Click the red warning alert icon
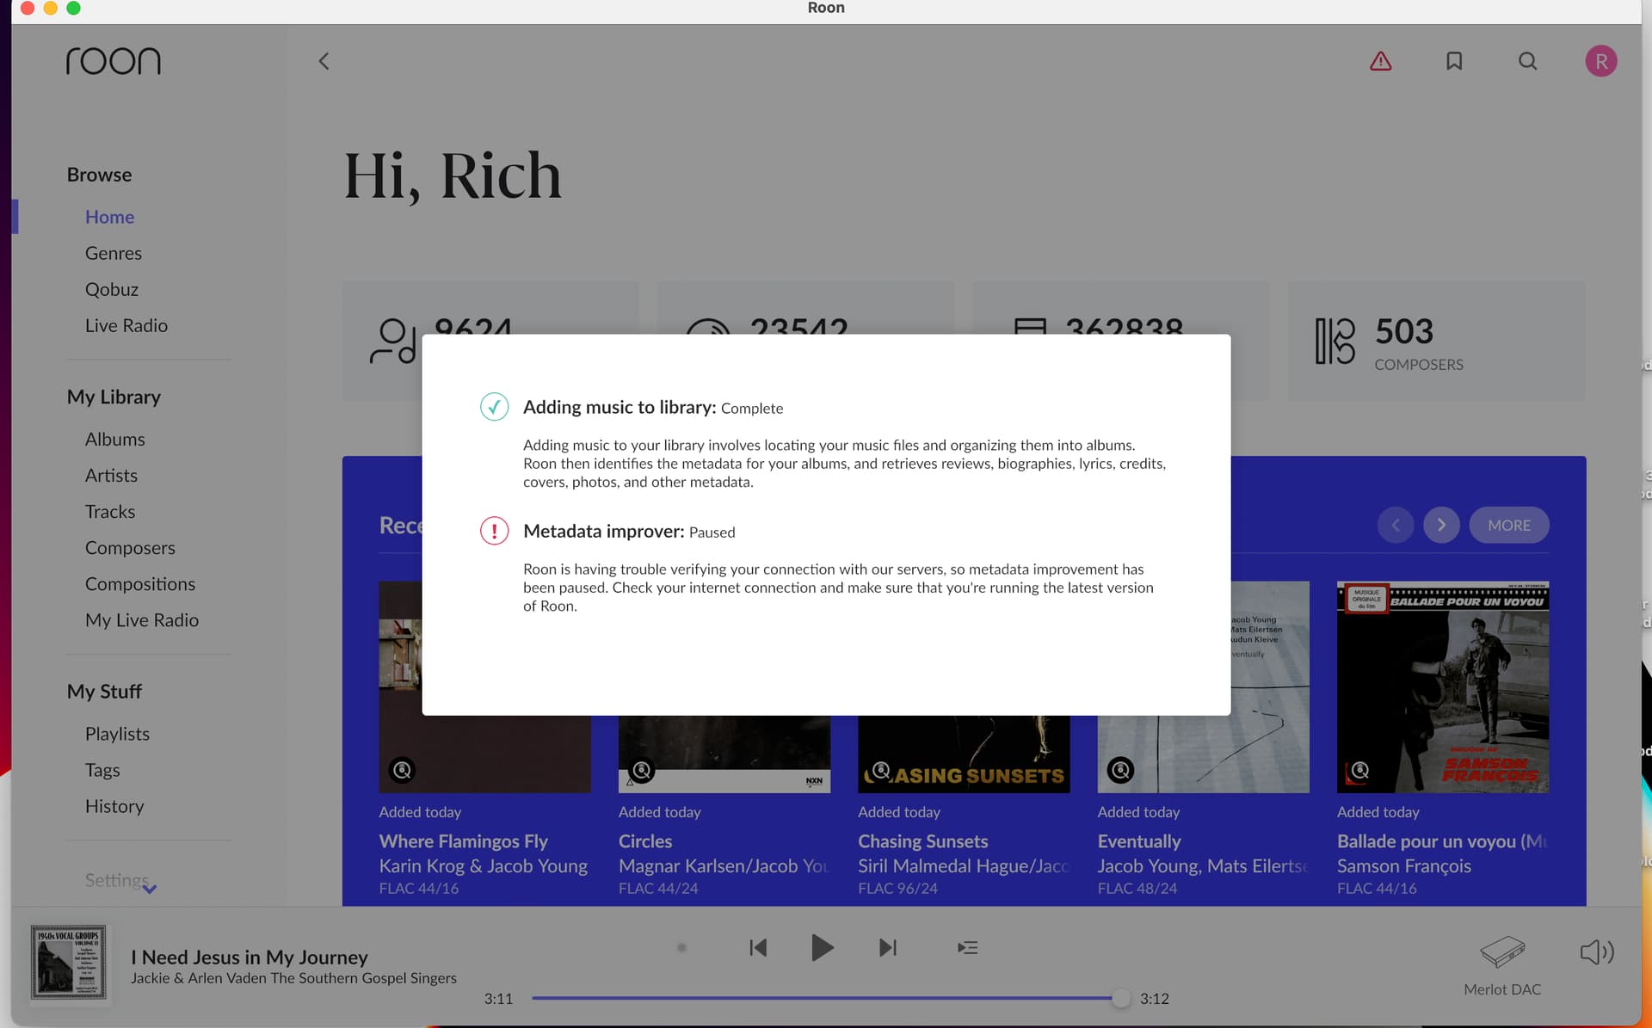1652x1028 pixels. pos(1380,61)
